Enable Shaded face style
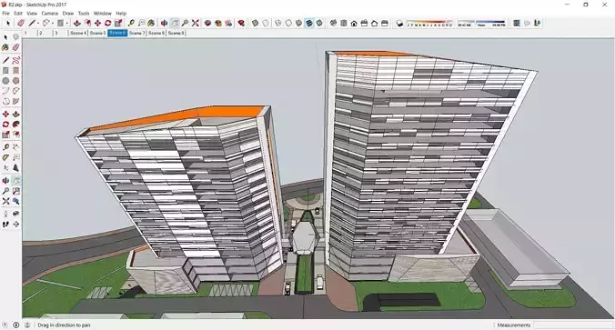This screenshot has width=615, height=330. point(299,23)
